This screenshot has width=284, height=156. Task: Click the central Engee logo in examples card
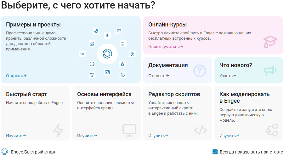107,54
